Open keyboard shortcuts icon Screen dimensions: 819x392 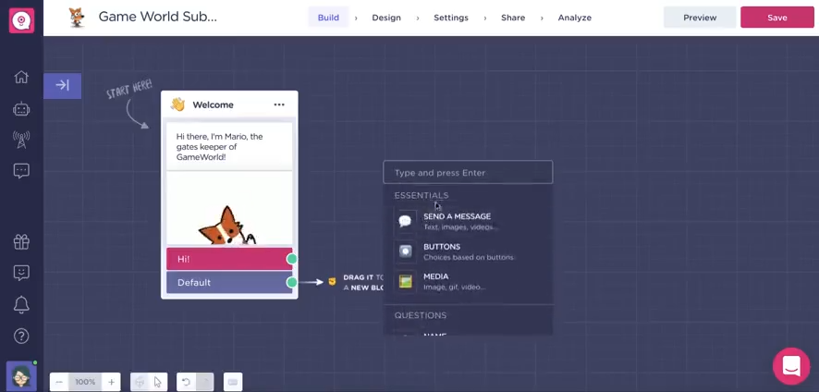pyautogui.click(x=233, y=382)
